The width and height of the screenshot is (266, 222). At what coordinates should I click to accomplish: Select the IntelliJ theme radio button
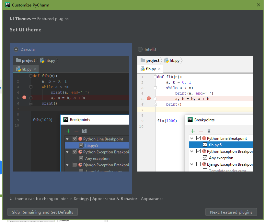coord(140,49)
